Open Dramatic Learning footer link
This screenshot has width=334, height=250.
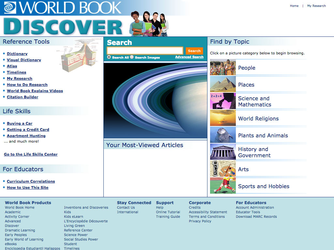(20, 230)
